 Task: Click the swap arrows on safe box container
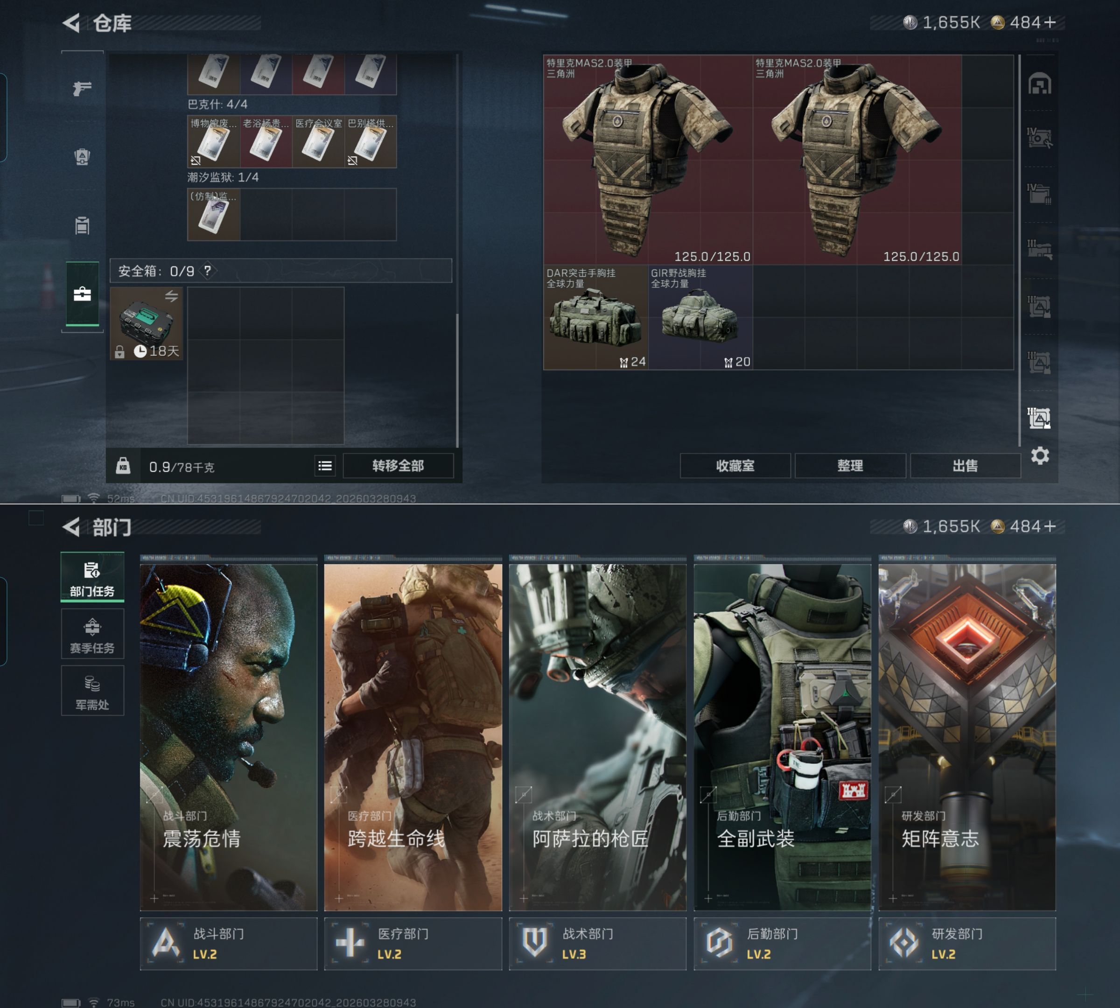click(172, 296)
